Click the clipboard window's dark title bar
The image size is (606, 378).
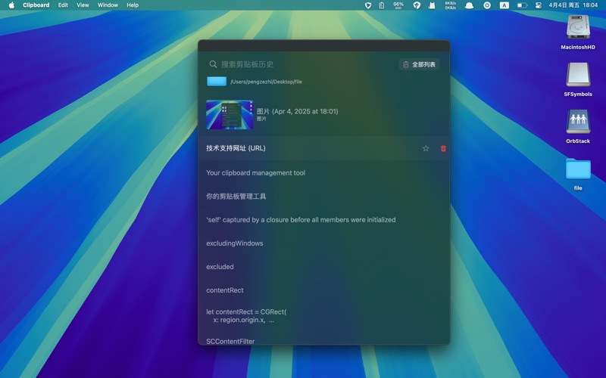tap(324, 45)
